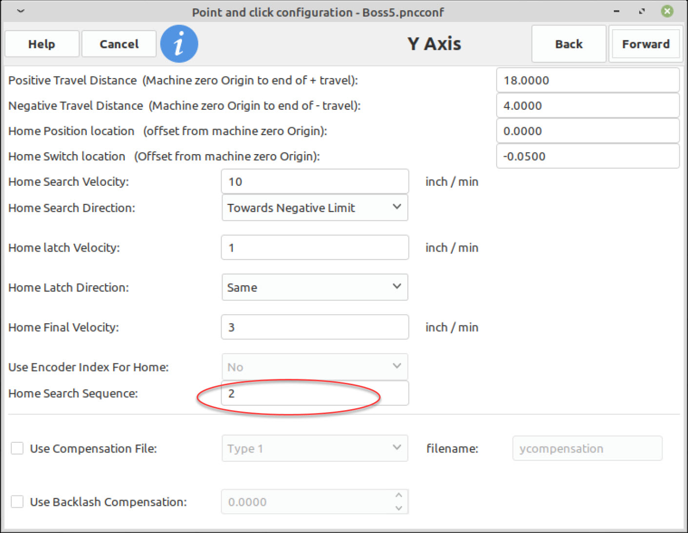
Task: Click Home Switch location field
Action: [x=588, y=156]
